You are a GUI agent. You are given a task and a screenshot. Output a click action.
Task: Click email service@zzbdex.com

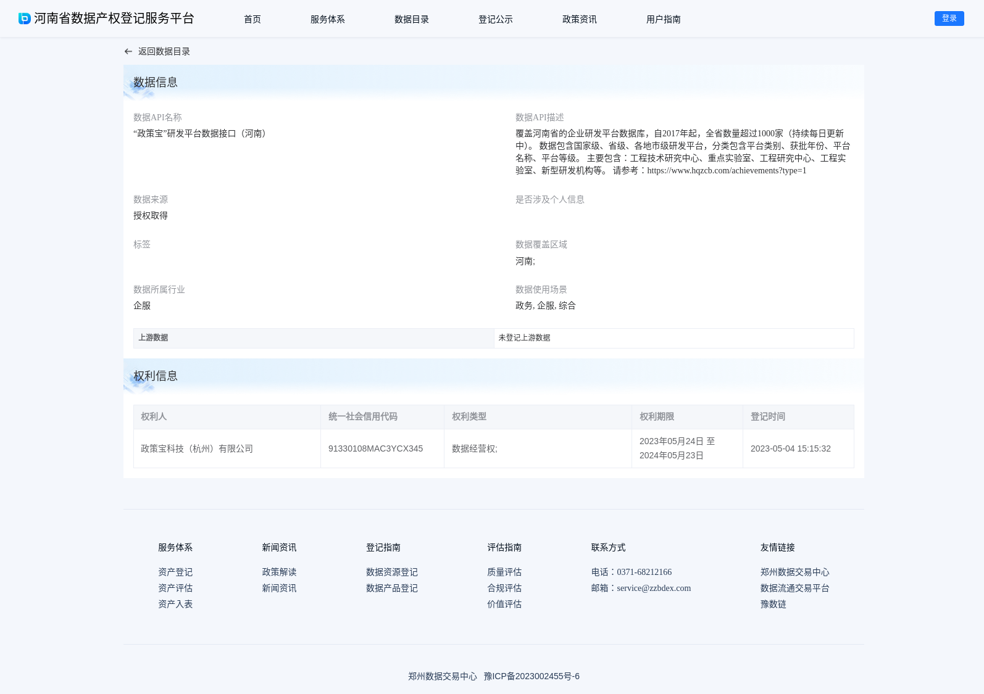click(654, 589)
